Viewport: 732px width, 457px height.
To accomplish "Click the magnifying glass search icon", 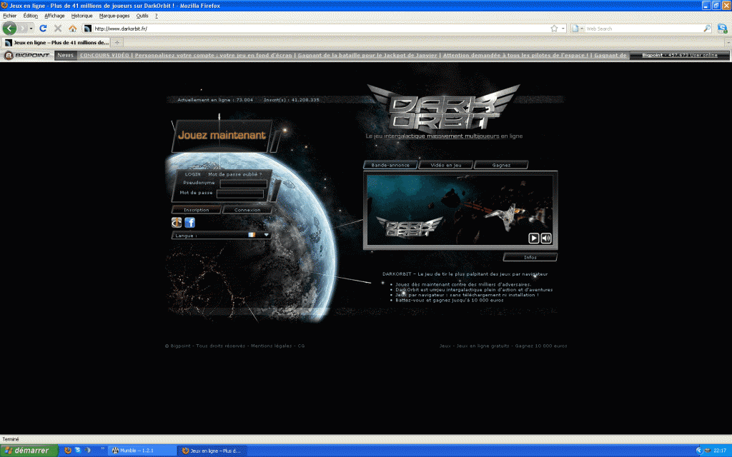I will pyautogui.click(x=707, y=29).
